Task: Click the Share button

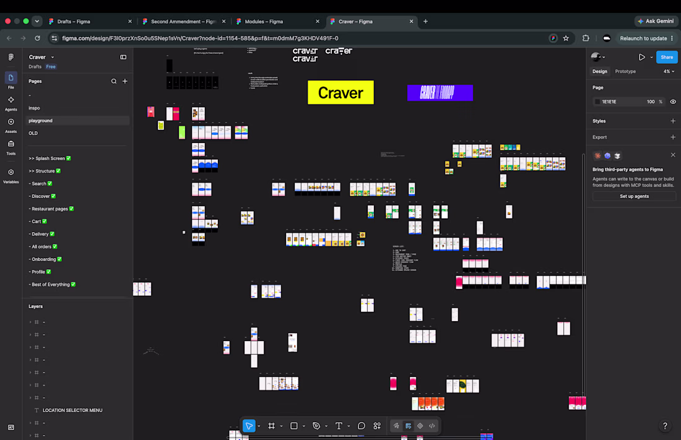Action: [x=667, y=57]
